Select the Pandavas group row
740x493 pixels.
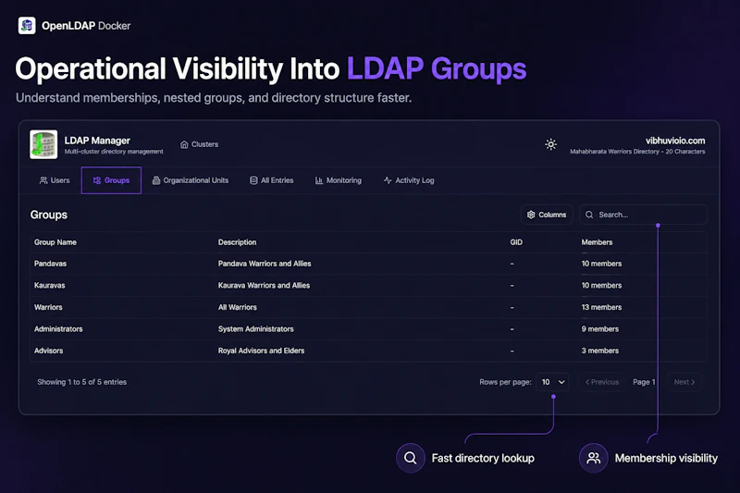368,264
